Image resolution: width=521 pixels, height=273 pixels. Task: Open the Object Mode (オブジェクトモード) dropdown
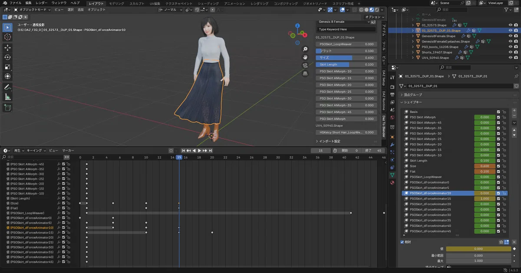coord(32,10)
